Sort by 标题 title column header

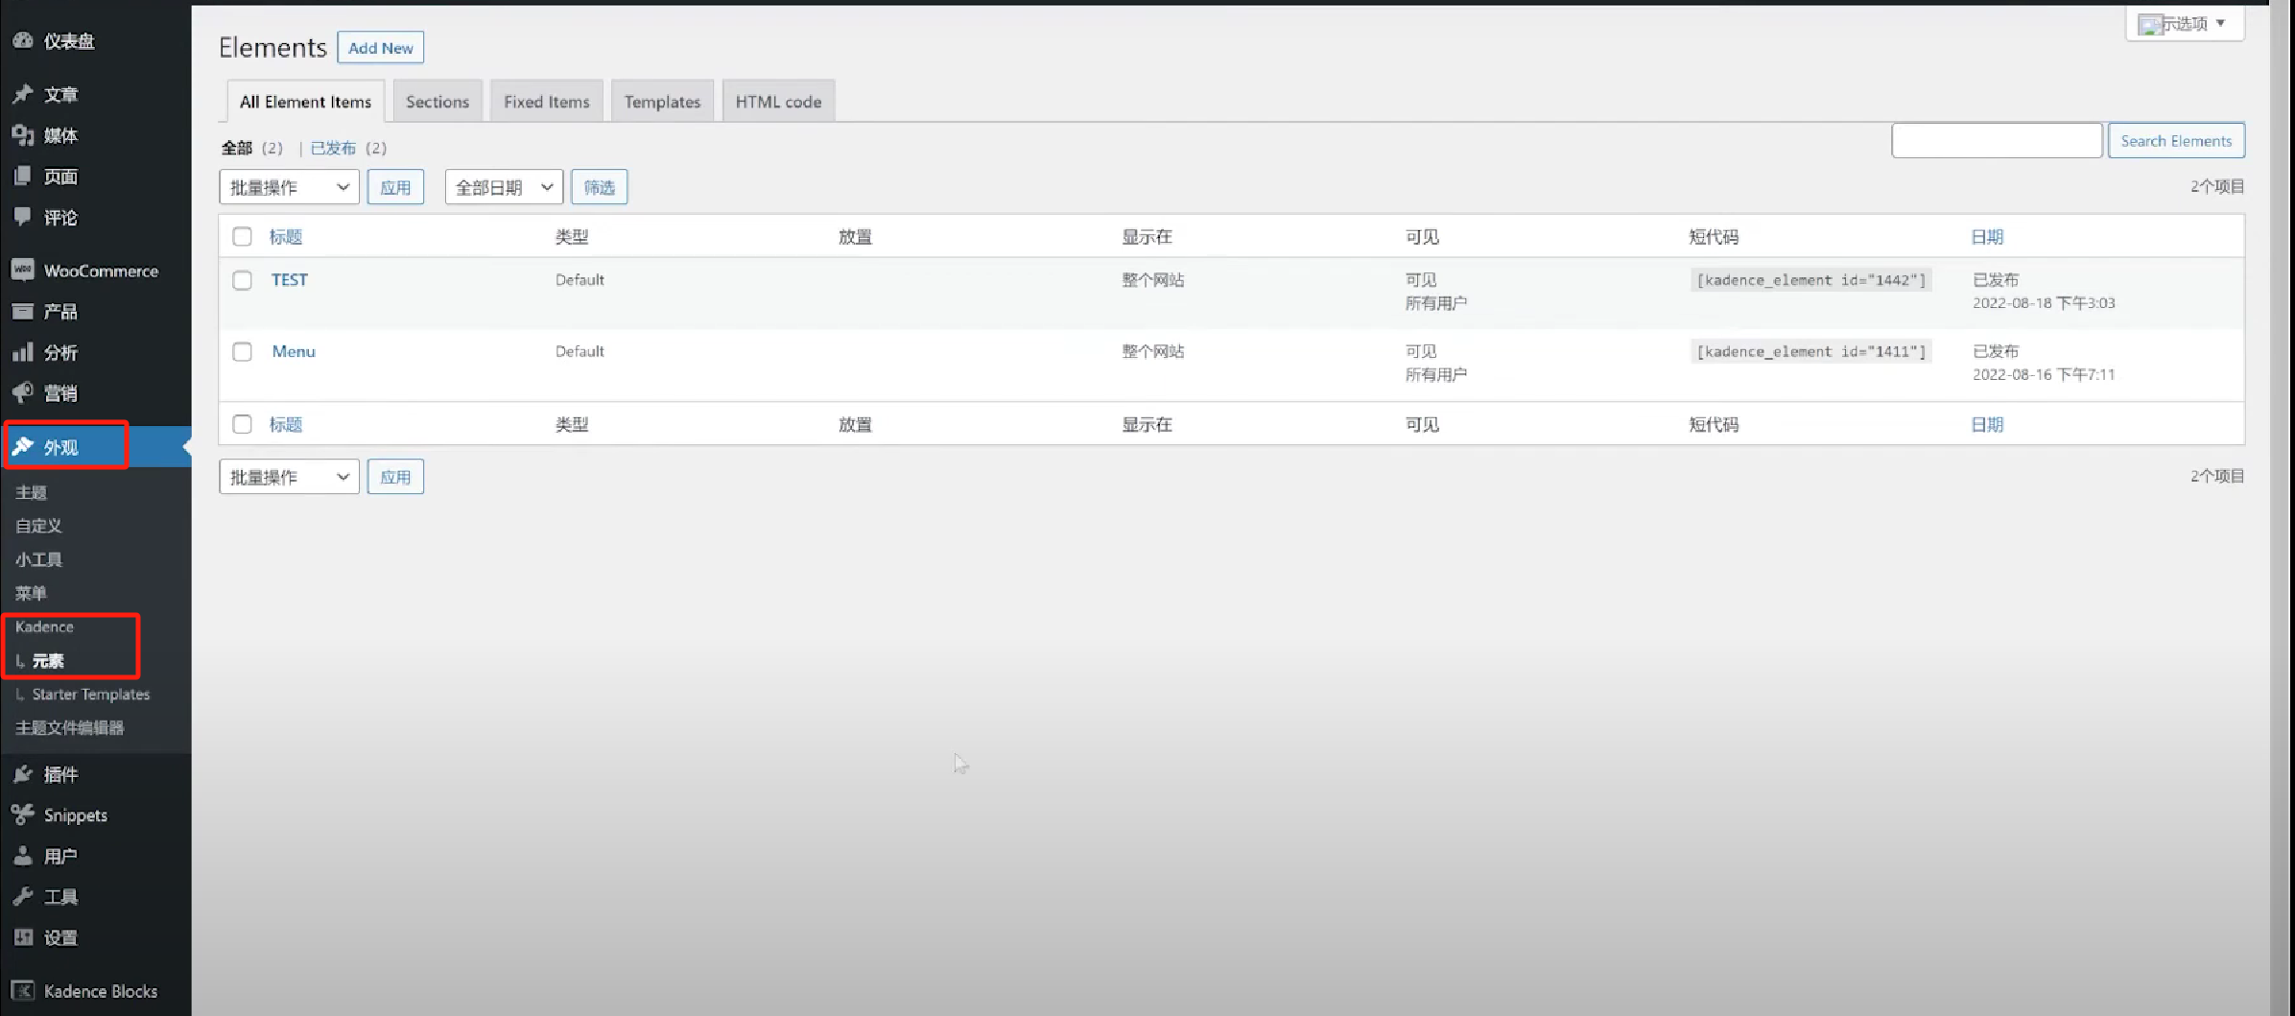point(286,237)
